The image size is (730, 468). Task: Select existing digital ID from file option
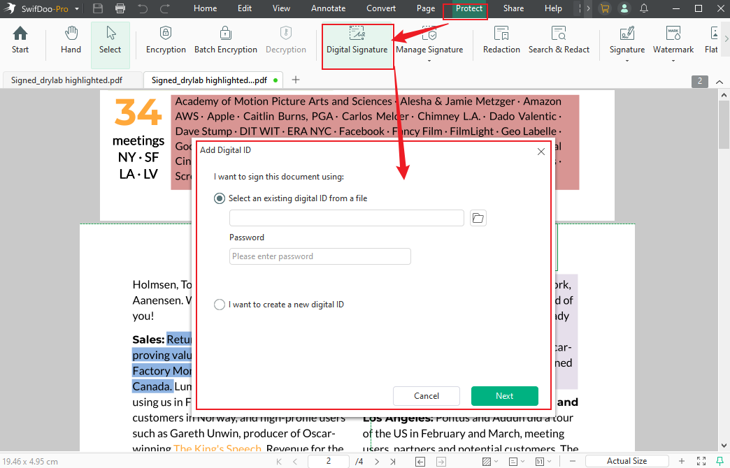point(218,198)
